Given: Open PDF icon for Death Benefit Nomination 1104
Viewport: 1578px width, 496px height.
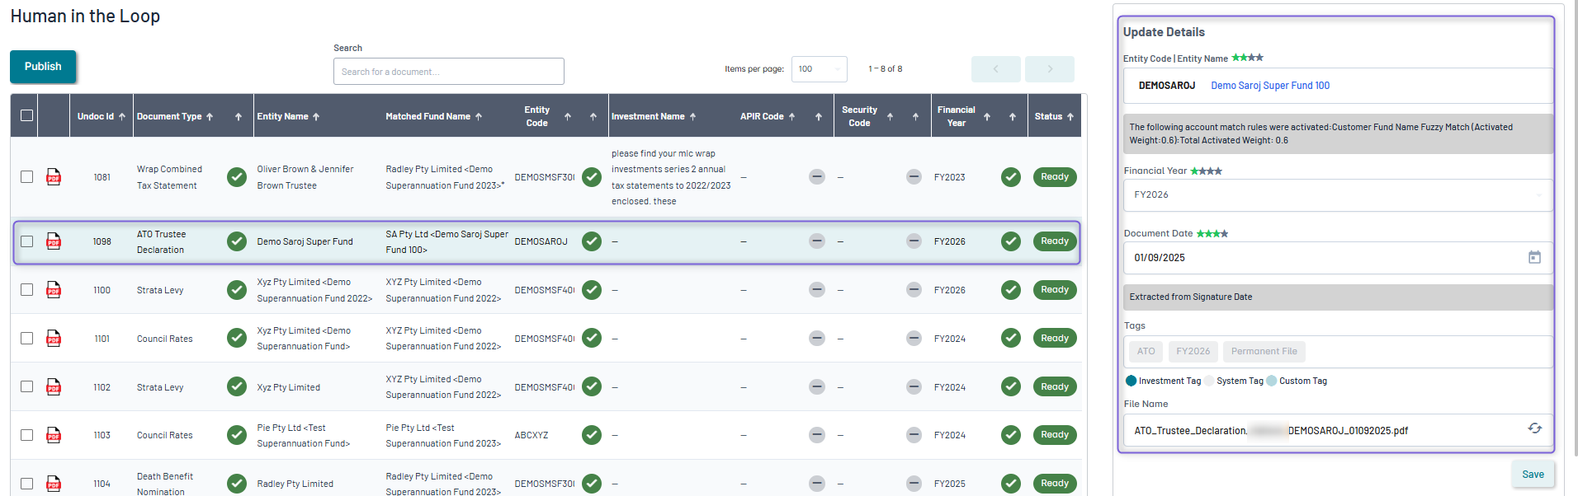Looking at the screenshot, I should pyautogui.click(x=54, y=484).
